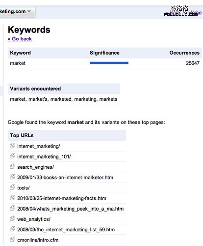Open external link icon beside internet_marketing_101/

coord(12,156)
